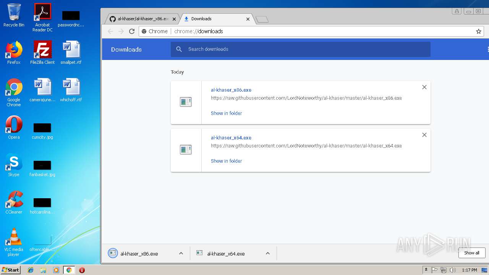Click Show all downloads button
The width and height of the screenshot is (489, 275).
coord(472,253)
